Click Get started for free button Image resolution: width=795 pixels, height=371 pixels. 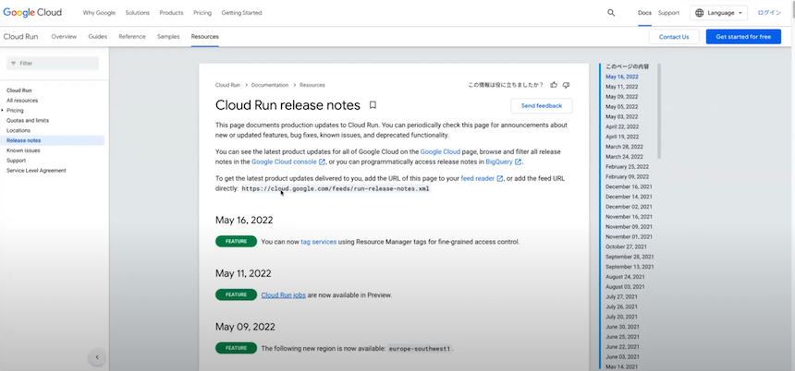743,36
